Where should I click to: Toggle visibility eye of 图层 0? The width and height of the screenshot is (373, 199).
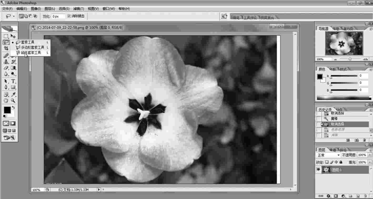(318, 170)
